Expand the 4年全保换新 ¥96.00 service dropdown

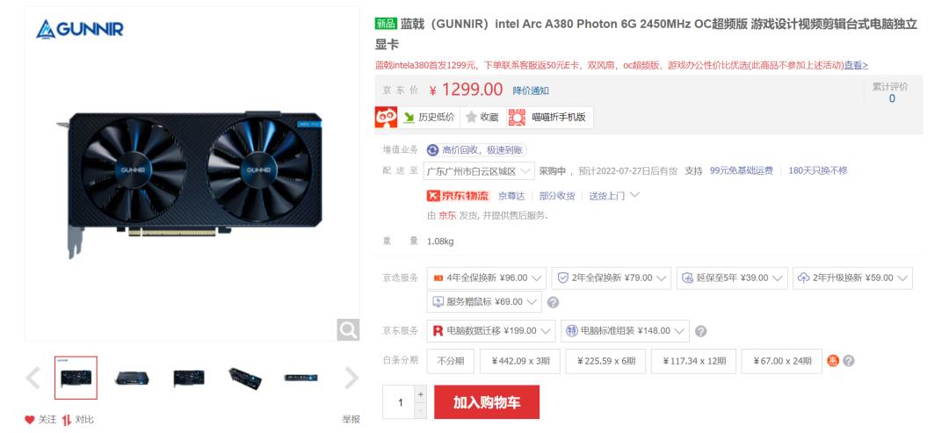pos(487,278)
